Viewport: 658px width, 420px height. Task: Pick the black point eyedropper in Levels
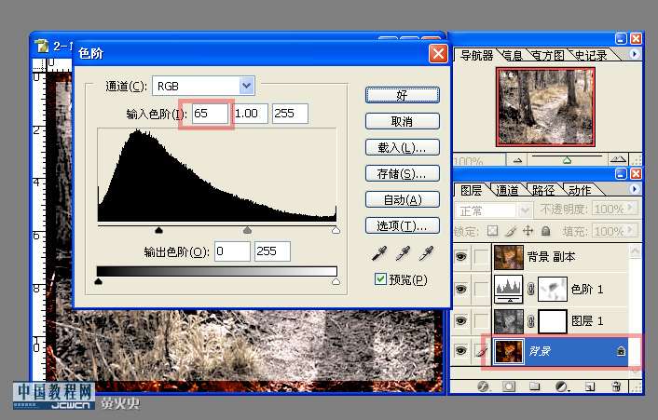(379, 253)
